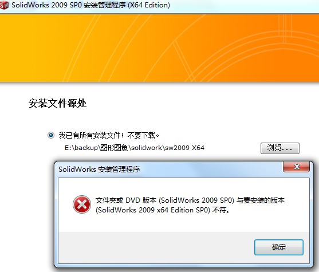Click the 我已有所有安装文件；不要下载 label text
The image size is (319, 272).
(x=109, y=135)
